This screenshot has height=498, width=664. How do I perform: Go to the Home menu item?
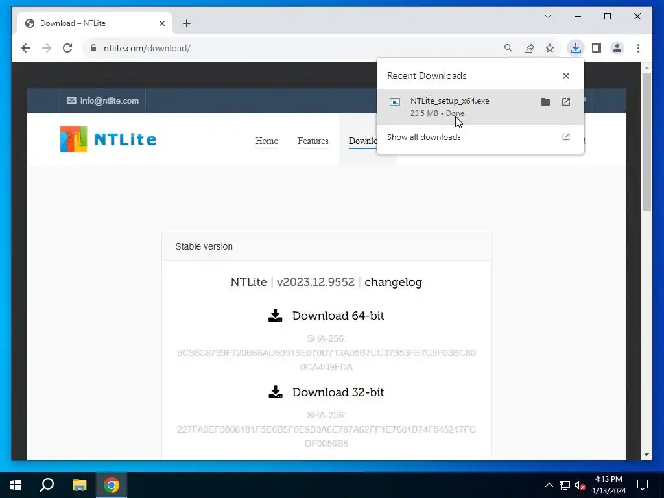click(267, 141)
